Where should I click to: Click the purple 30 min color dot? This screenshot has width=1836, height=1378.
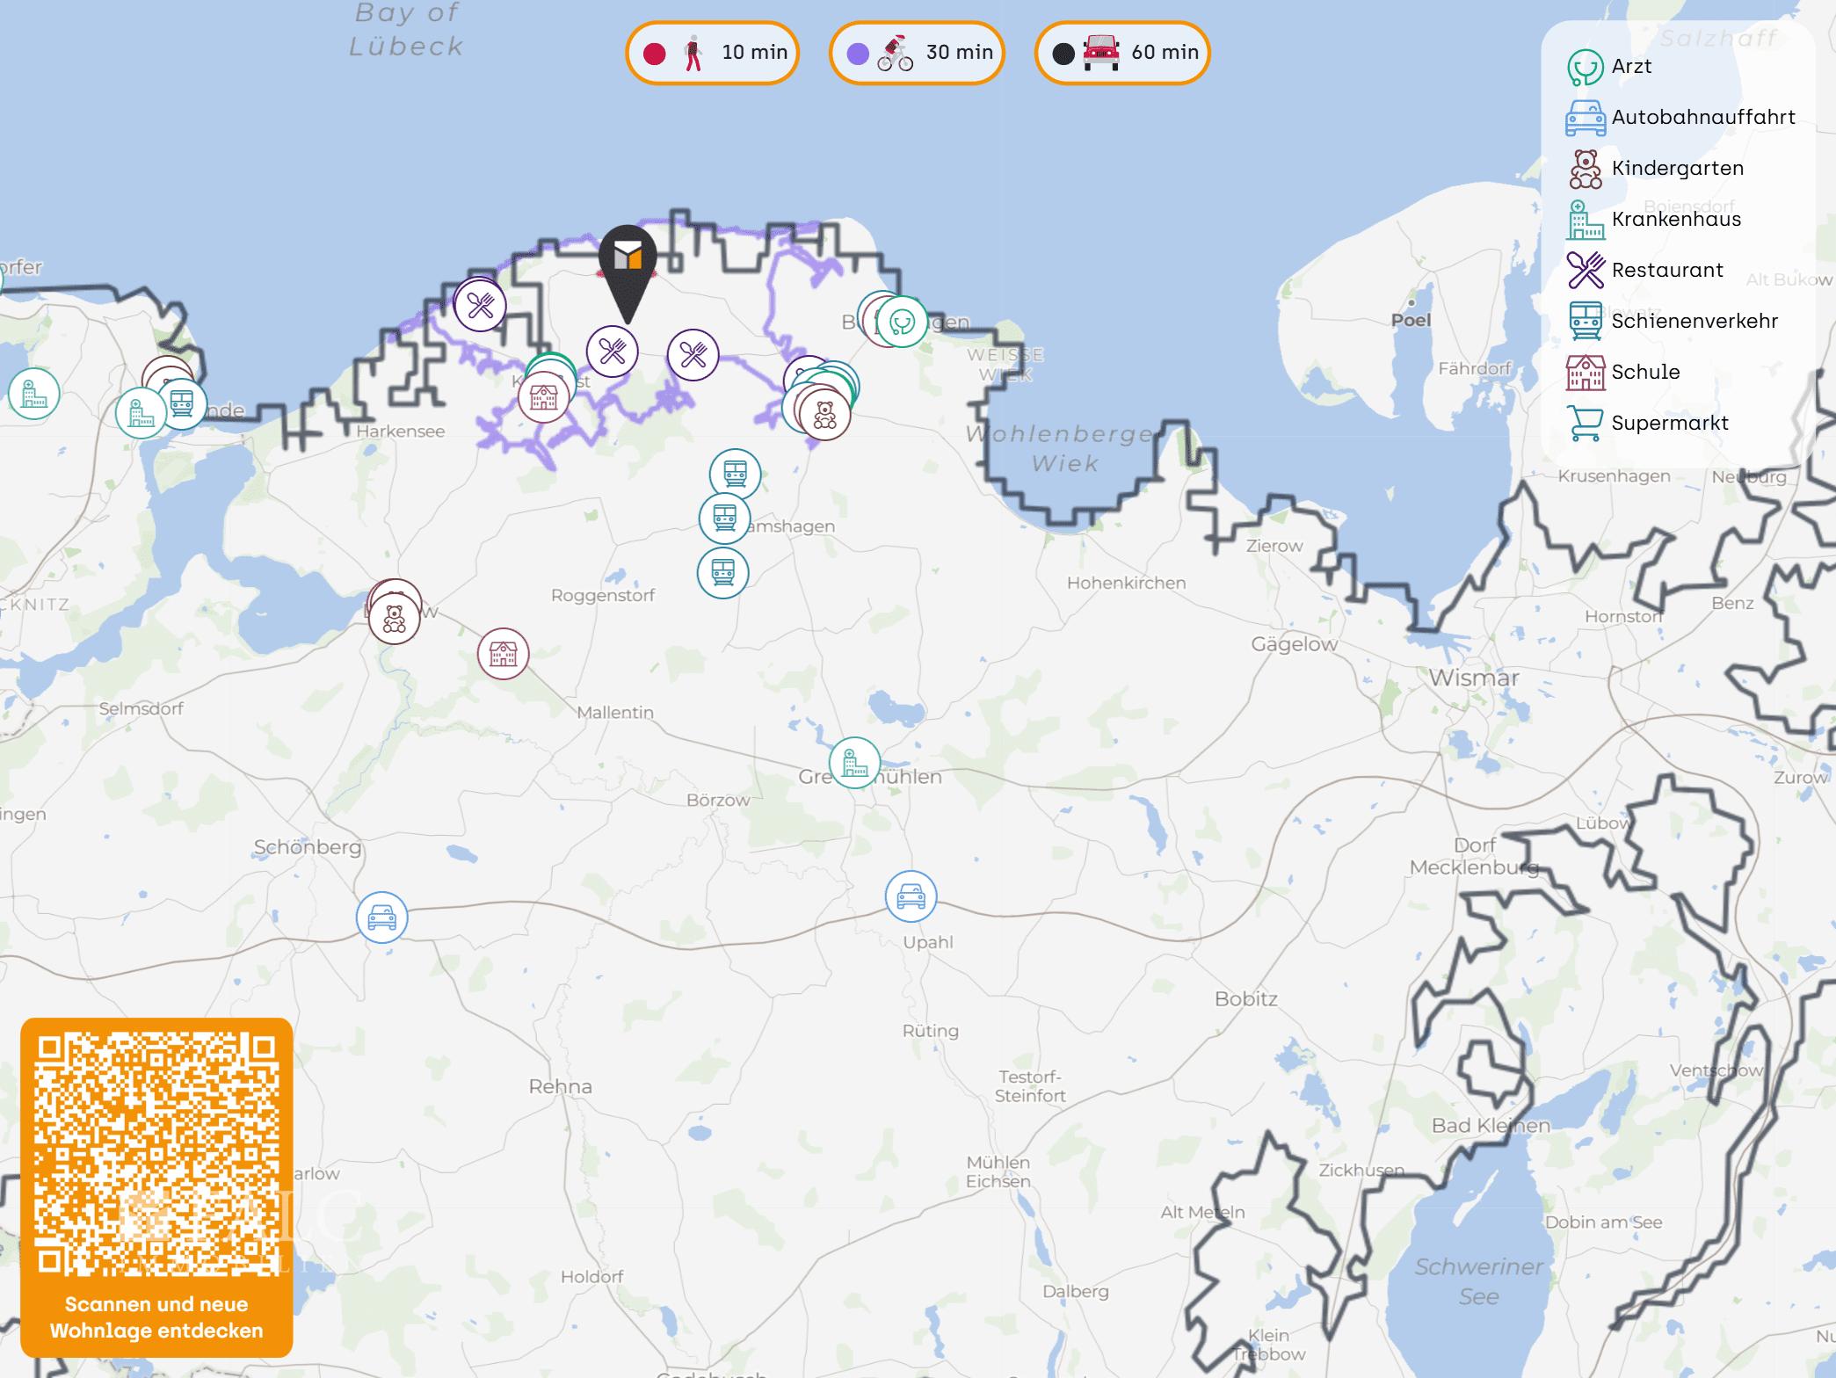[858, 54]
